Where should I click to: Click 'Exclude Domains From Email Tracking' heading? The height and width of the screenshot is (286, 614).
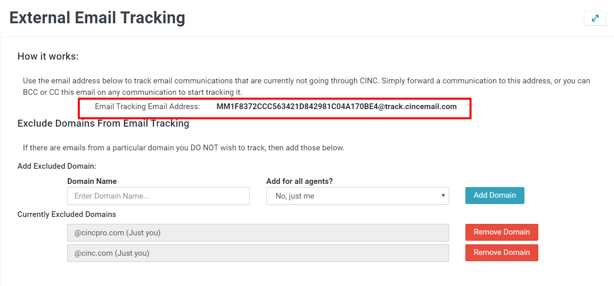click(x=103, y=123)
